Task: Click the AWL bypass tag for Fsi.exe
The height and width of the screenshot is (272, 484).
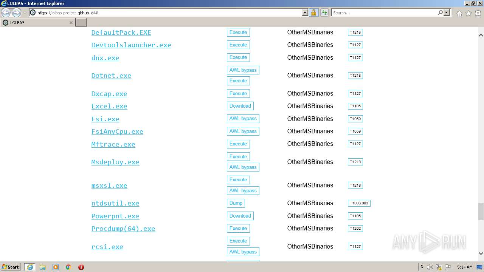Action: point(243,119)
